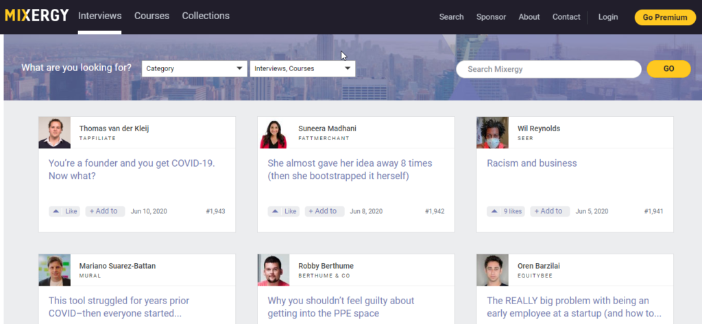This screenshot has width=702, height=324.
Task: Click Add to on Thomas van der Kleij card
Action: (x=105, y=211)
